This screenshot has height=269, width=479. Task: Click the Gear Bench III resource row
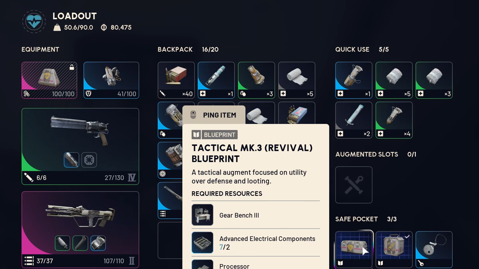click(x=256, y=215)
